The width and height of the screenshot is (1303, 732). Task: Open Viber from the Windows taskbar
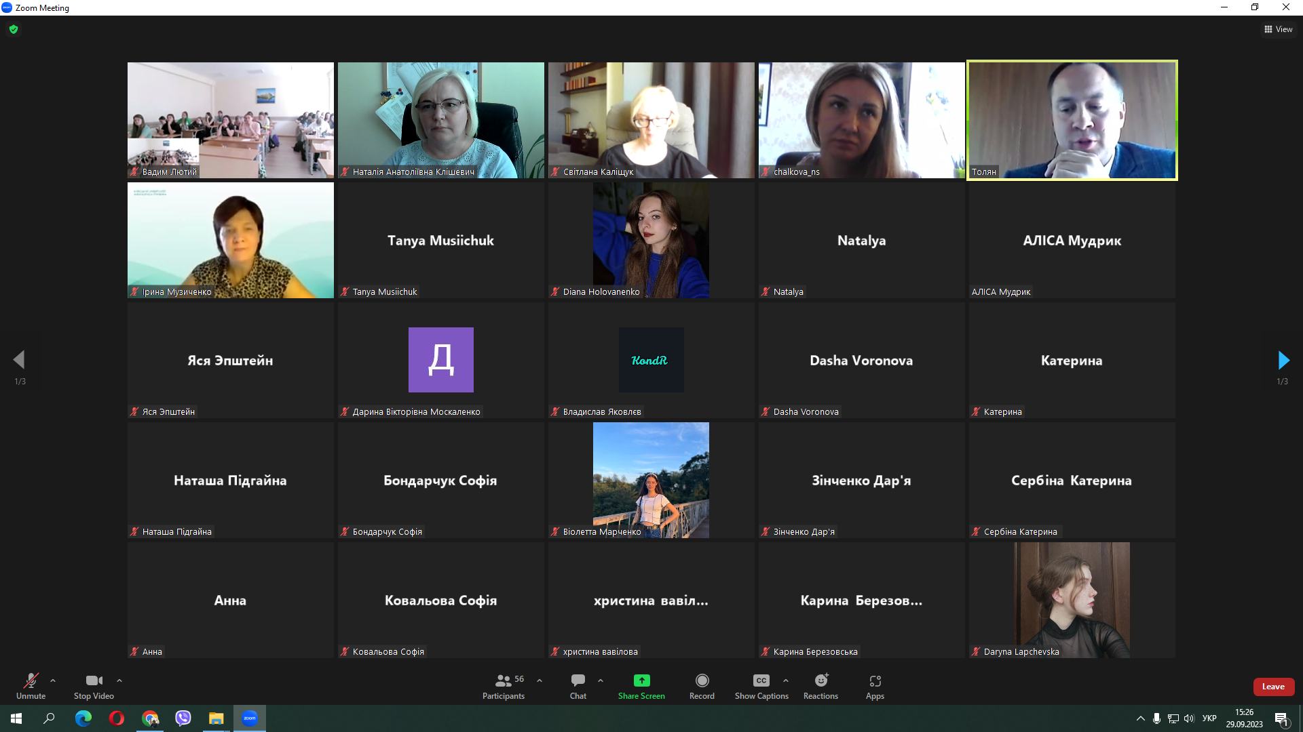click(183, 718)
